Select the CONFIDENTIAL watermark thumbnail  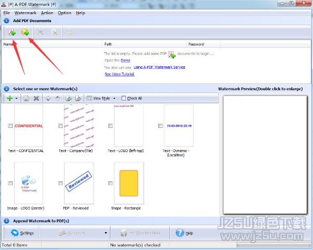pyautogui.click(x=28, y=126)
